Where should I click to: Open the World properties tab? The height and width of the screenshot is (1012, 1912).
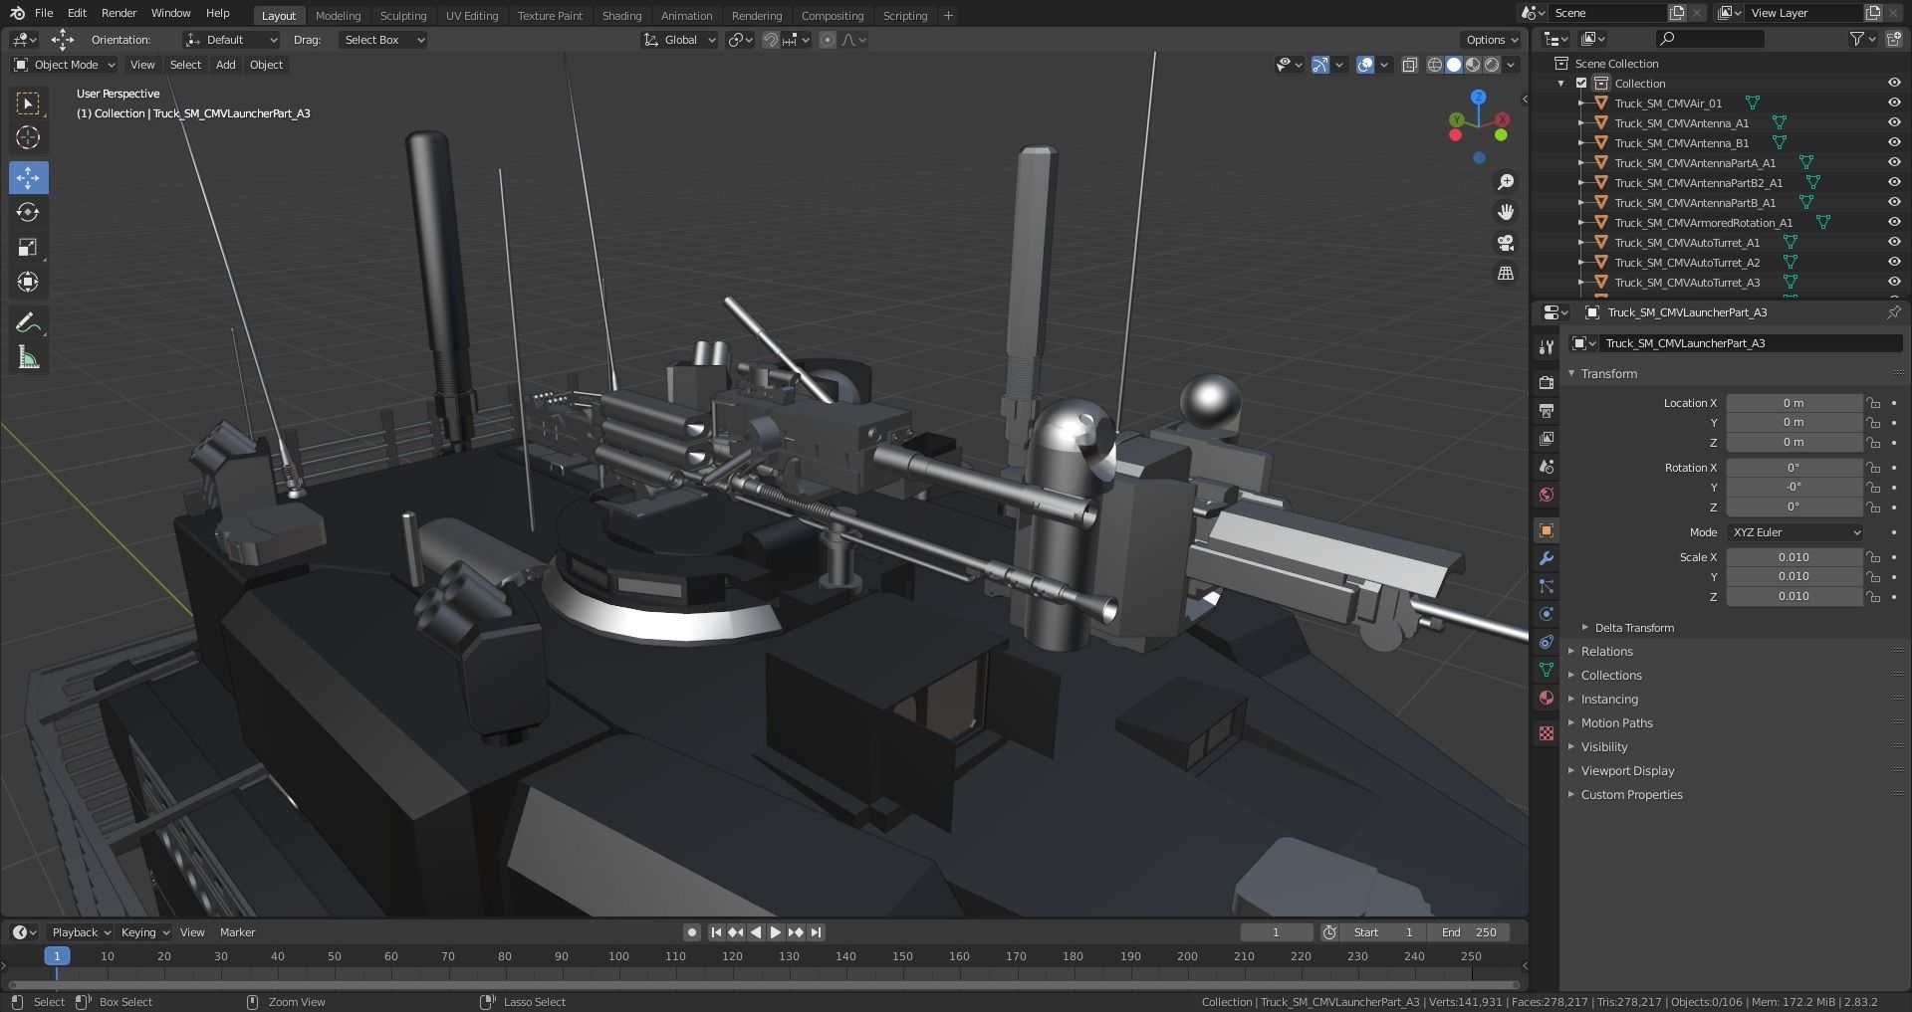1546,495
